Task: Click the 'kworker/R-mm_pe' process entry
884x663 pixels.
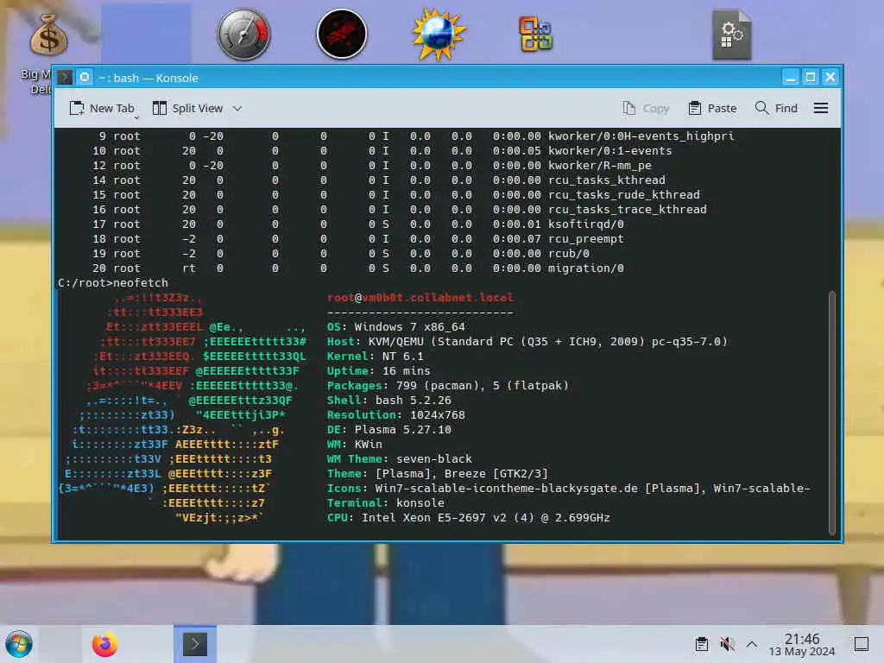Action: [x=600, y=166]
